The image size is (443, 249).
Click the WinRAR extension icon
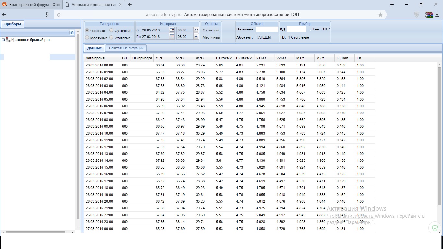coord(429,15)
